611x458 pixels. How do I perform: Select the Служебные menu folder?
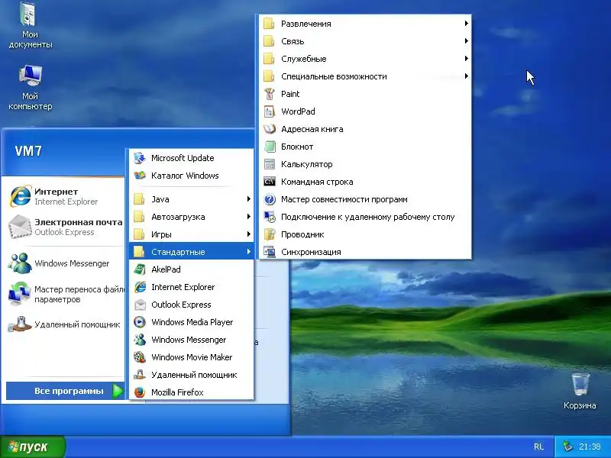point(365,59)
